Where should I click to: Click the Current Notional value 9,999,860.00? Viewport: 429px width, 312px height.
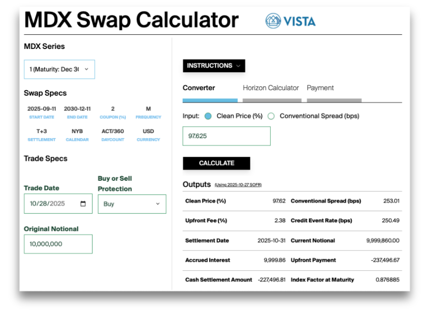383,240
